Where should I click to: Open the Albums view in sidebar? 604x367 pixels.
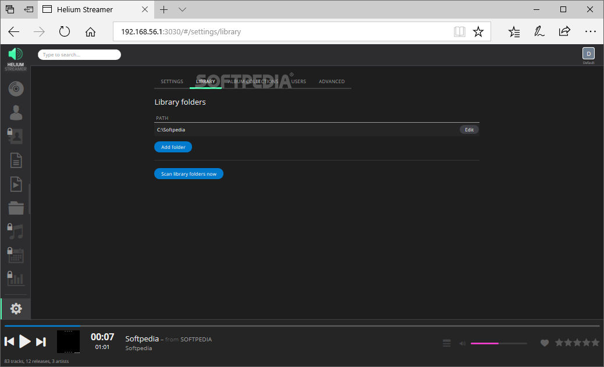click(16, 89)
